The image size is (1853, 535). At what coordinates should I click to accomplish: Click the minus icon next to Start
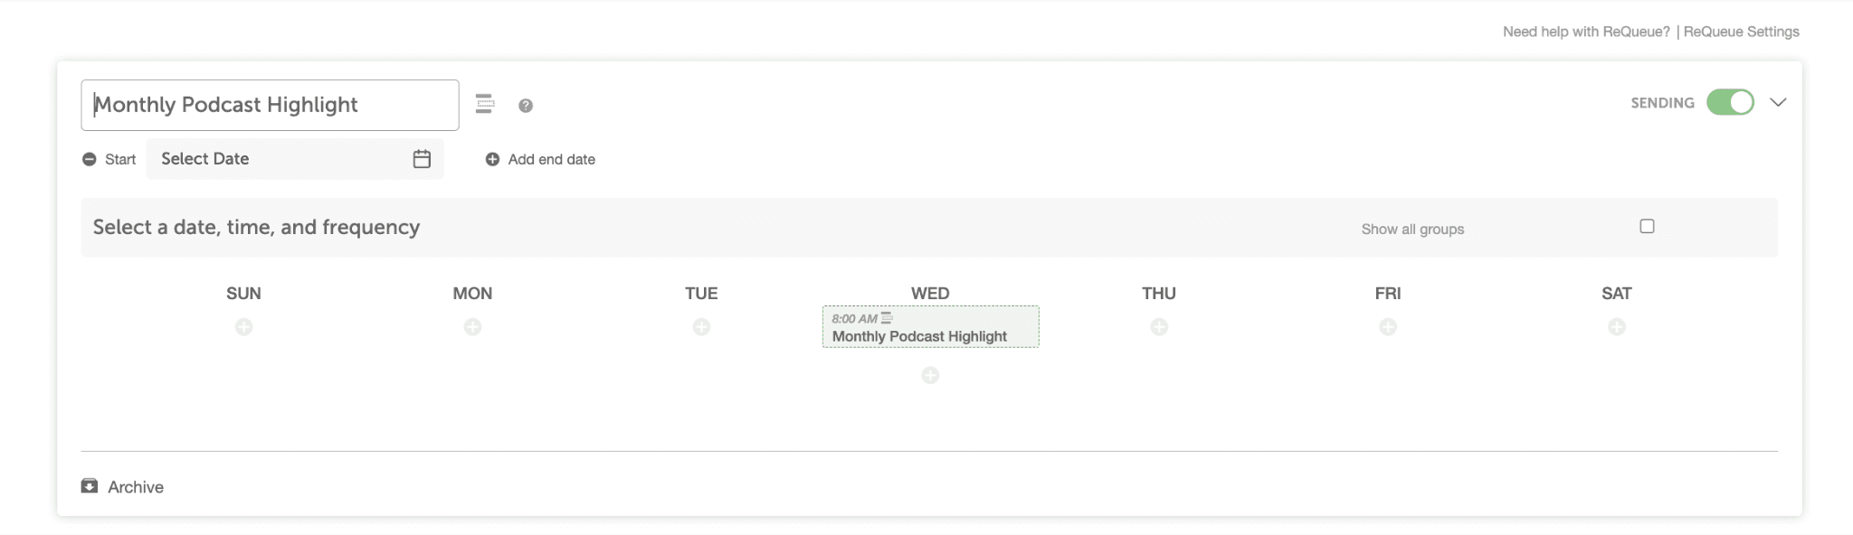coord(89,159)
